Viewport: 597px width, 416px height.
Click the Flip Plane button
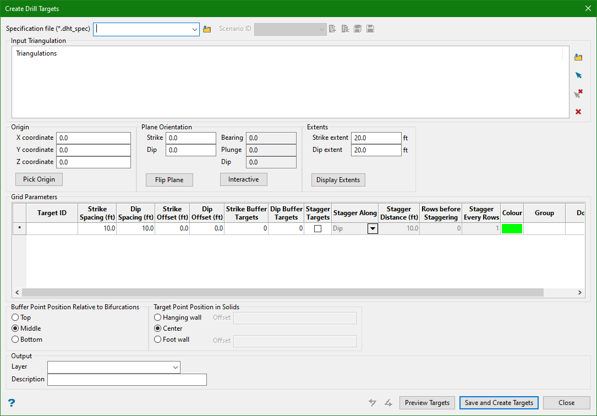pyautogui.click(x=169, y=180)
